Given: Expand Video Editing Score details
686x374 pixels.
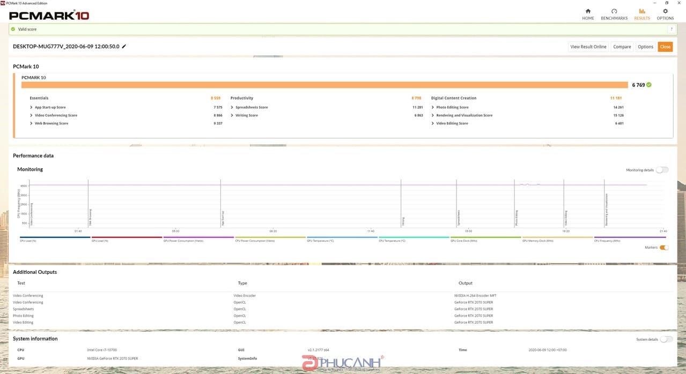Looking at the screenshot, I should [433, 123].
